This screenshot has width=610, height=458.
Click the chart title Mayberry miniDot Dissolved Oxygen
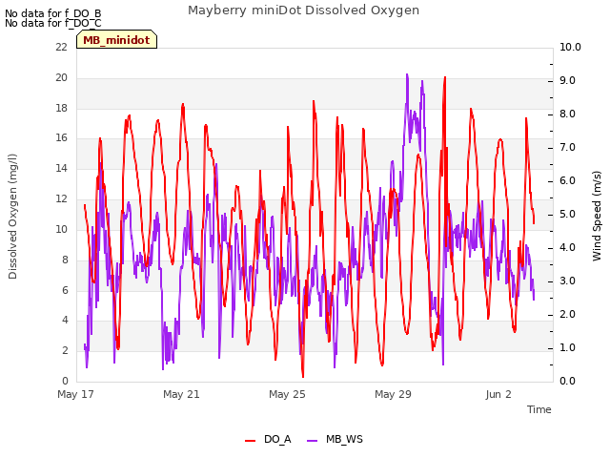pos(303,10)
